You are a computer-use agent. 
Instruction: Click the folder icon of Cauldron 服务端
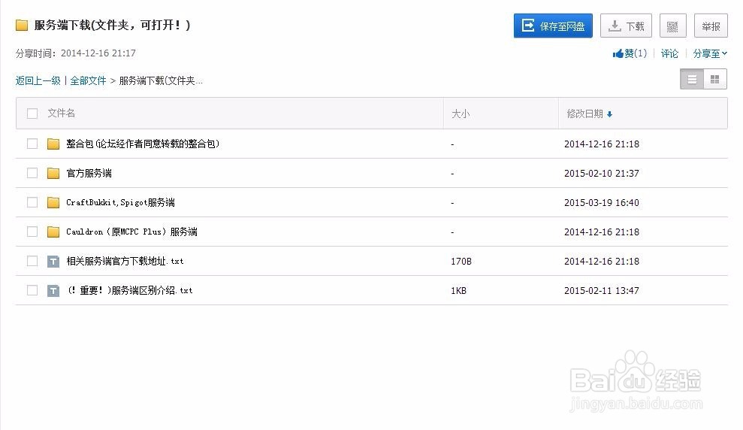pyautogui.click(x=53, y=232)
